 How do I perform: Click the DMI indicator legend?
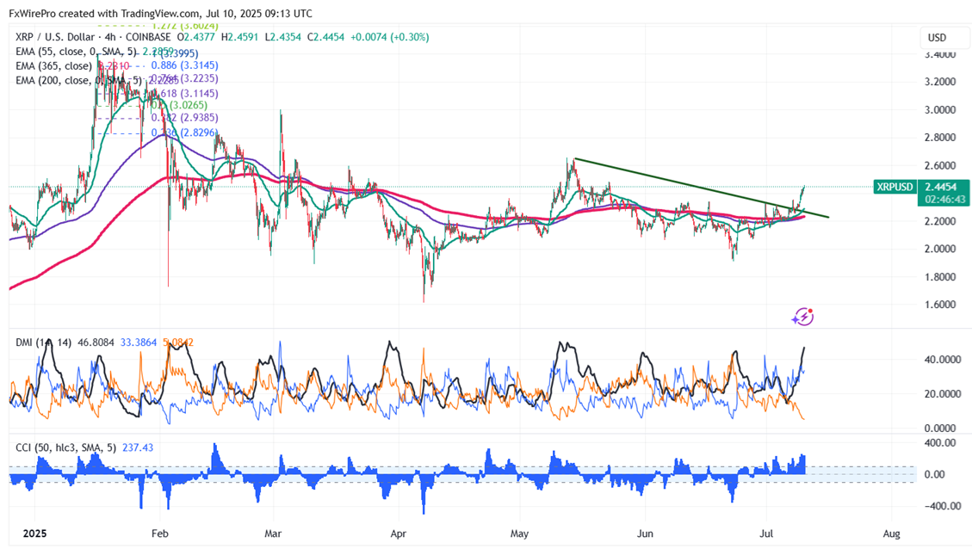(x=43, y=342)
